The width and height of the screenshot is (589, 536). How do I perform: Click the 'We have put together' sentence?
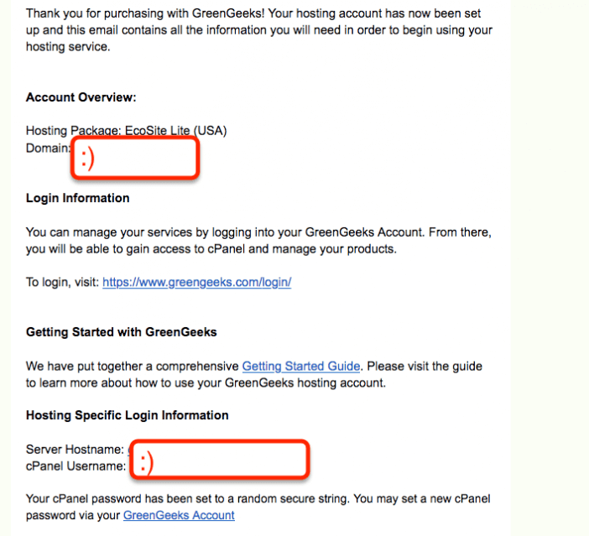[254, 374]
